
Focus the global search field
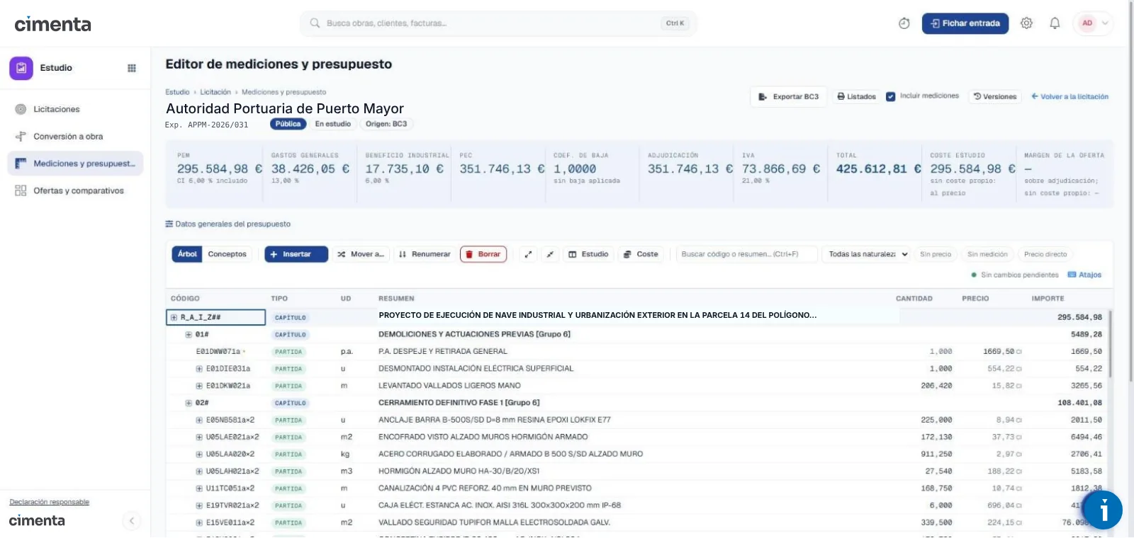pos(499,23)
